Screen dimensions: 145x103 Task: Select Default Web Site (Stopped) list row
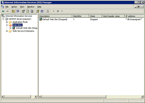pyautogui.click(x=55, y=19)
